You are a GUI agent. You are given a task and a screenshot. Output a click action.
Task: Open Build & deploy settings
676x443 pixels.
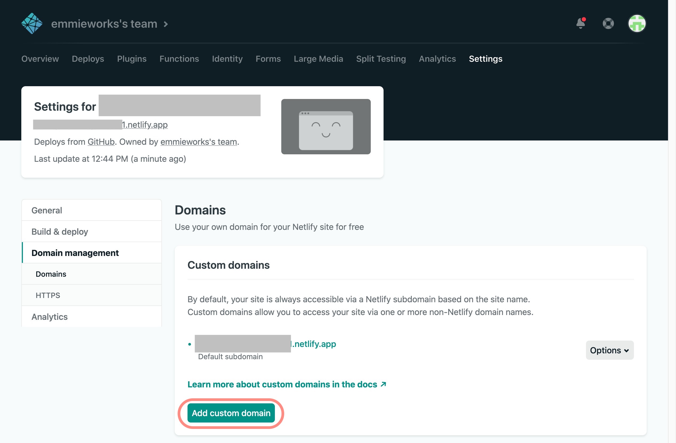[x=91, y=231]
